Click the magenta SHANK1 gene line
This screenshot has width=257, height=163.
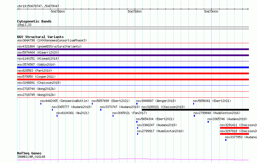pos(133,160)
